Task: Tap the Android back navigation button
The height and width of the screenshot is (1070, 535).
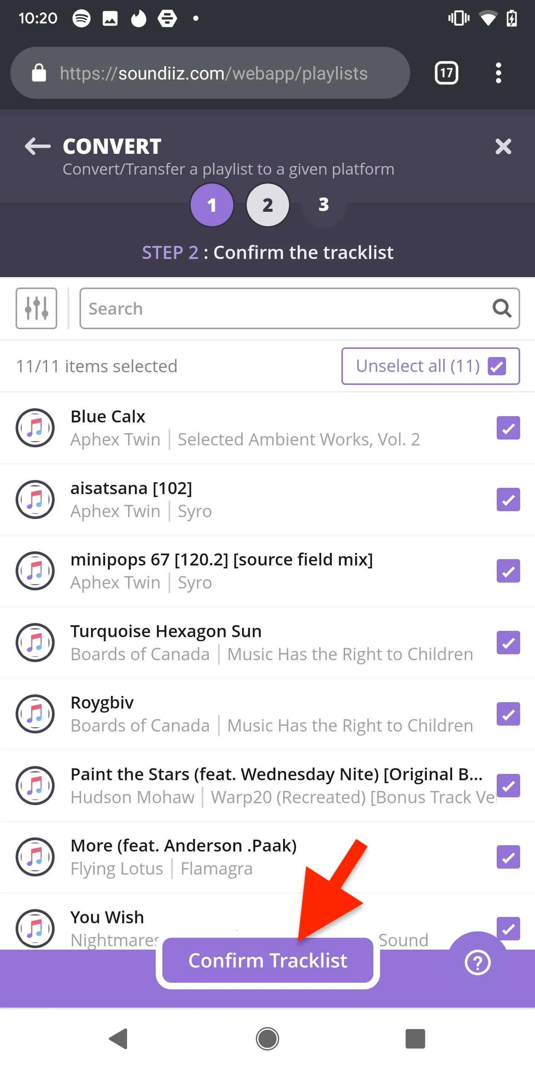Action: (119, 1038)
